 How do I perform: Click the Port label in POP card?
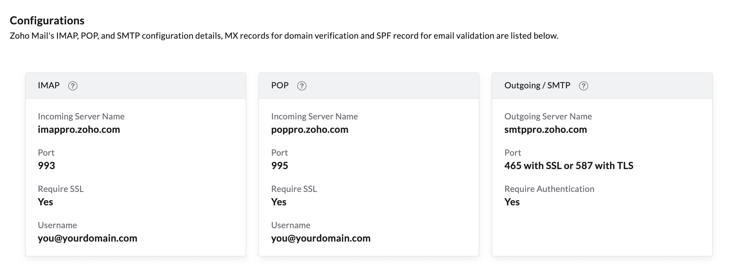[x=279, y=153]
